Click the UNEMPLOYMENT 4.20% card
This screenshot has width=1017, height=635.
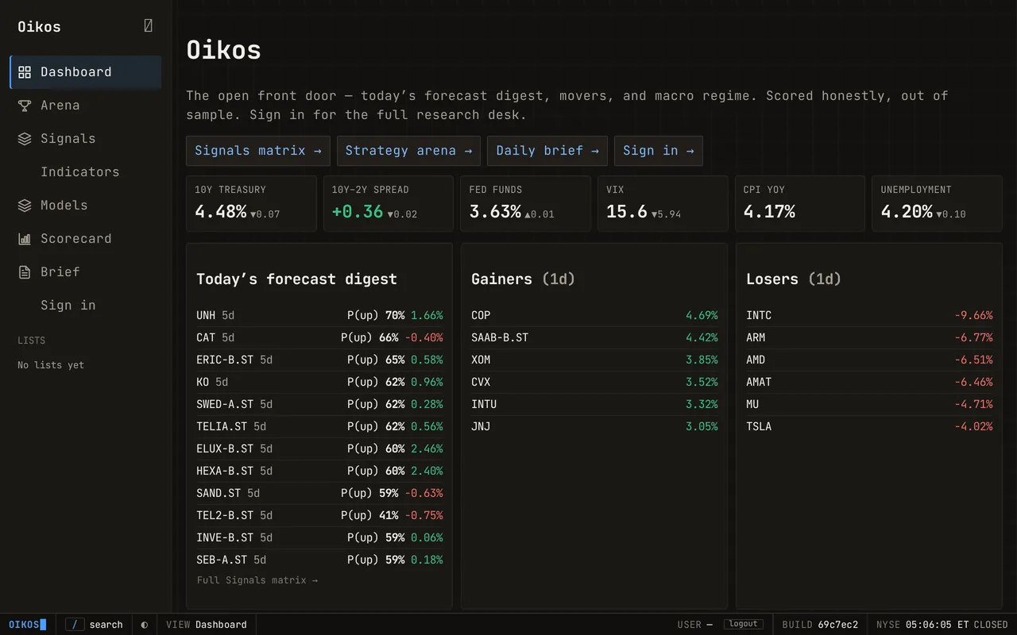coord(937,203)
